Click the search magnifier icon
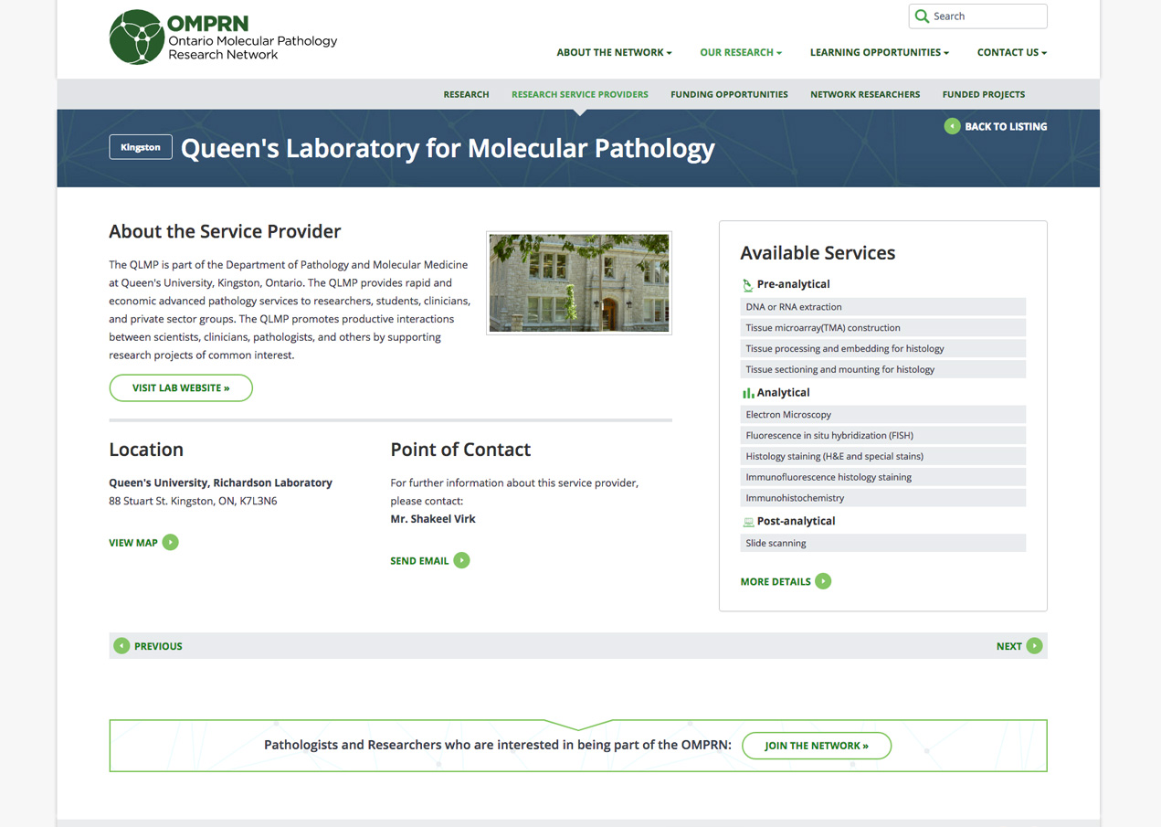 (x=922, y=16)
